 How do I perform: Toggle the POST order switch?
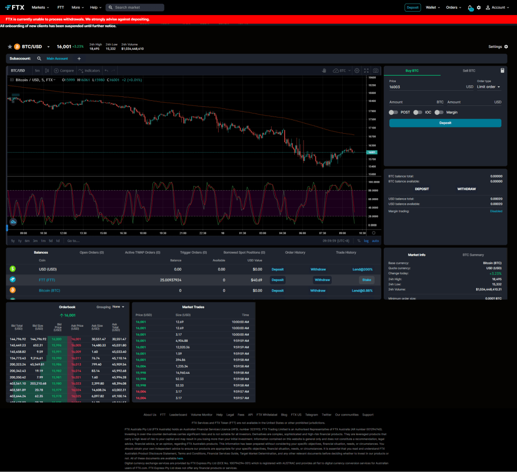(x=393, y=112)
